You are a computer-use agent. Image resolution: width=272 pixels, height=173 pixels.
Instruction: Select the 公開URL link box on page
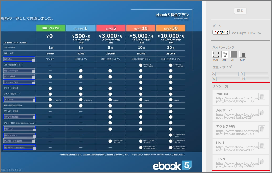19,59
